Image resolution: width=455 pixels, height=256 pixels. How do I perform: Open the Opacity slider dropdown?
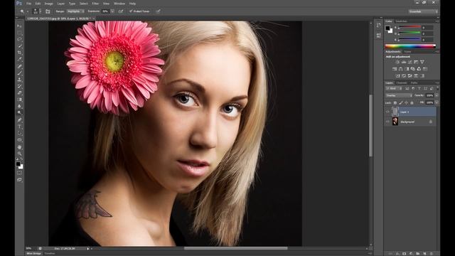(x=437, y=95)
